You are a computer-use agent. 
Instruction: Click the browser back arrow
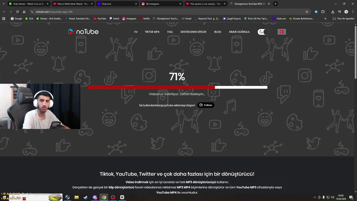tap(4, 12)
